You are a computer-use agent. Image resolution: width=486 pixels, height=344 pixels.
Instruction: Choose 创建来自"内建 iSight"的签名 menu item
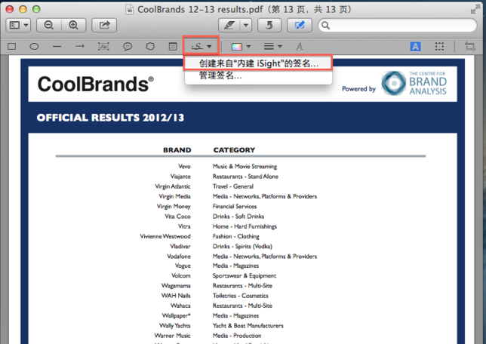point(258,63)
